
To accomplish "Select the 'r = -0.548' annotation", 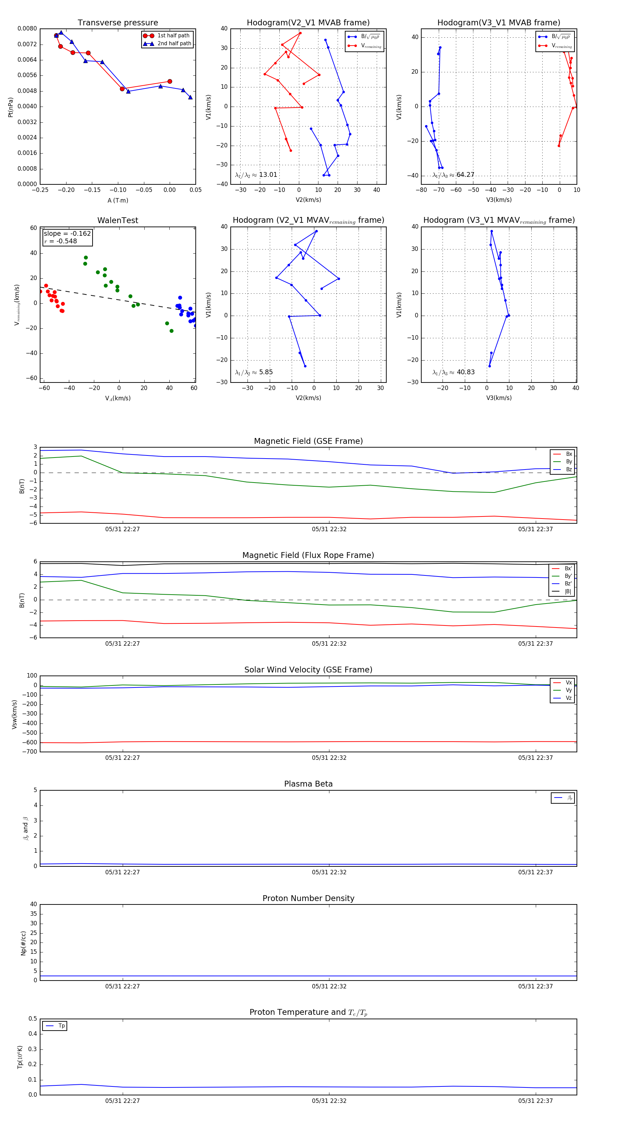I will pyautogui.click(x=60, y=241).
